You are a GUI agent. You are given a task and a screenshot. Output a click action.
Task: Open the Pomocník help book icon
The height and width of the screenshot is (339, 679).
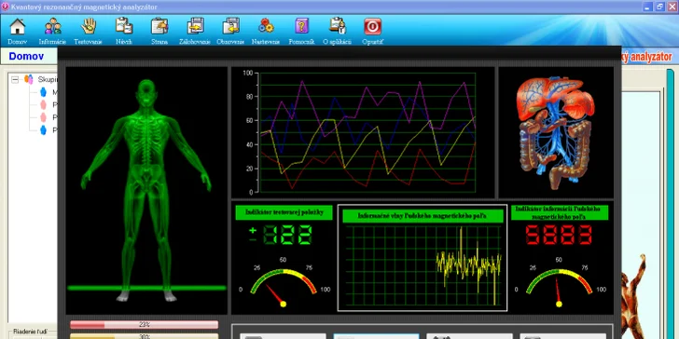pyautogui.click(x=301, y=31)
